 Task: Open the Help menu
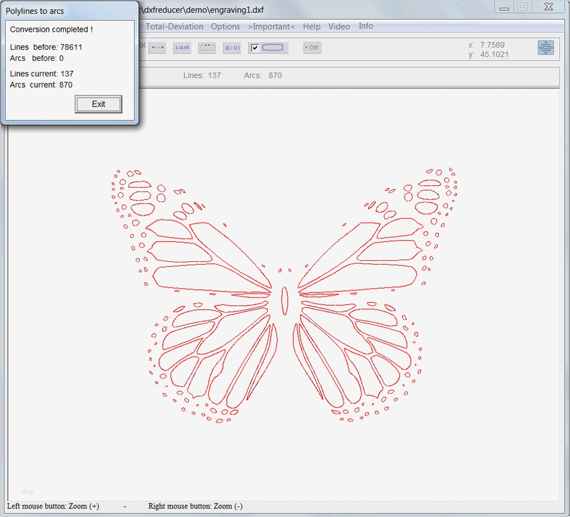[x=312, y=27]
